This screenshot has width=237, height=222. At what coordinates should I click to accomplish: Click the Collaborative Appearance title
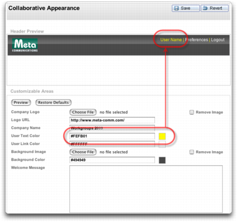click(44, 8)
